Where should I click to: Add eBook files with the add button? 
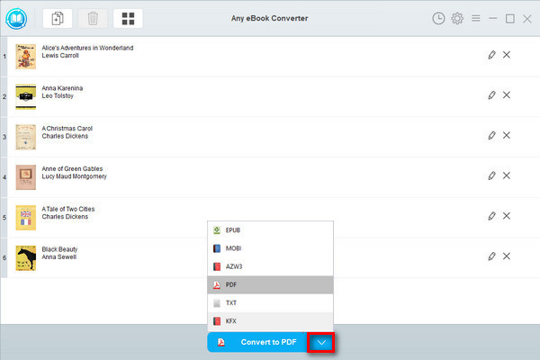coord(58,18)
